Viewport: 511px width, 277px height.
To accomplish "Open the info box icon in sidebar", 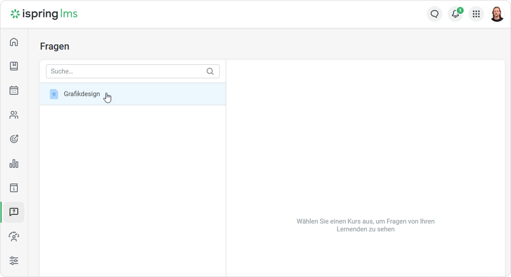I will pyautogui.click(x=14, y=188).
